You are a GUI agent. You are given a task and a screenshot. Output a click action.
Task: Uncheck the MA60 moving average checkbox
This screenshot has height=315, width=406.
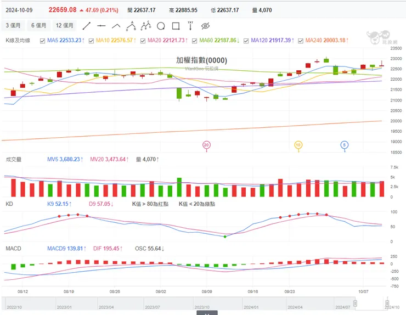pos(194,41)
